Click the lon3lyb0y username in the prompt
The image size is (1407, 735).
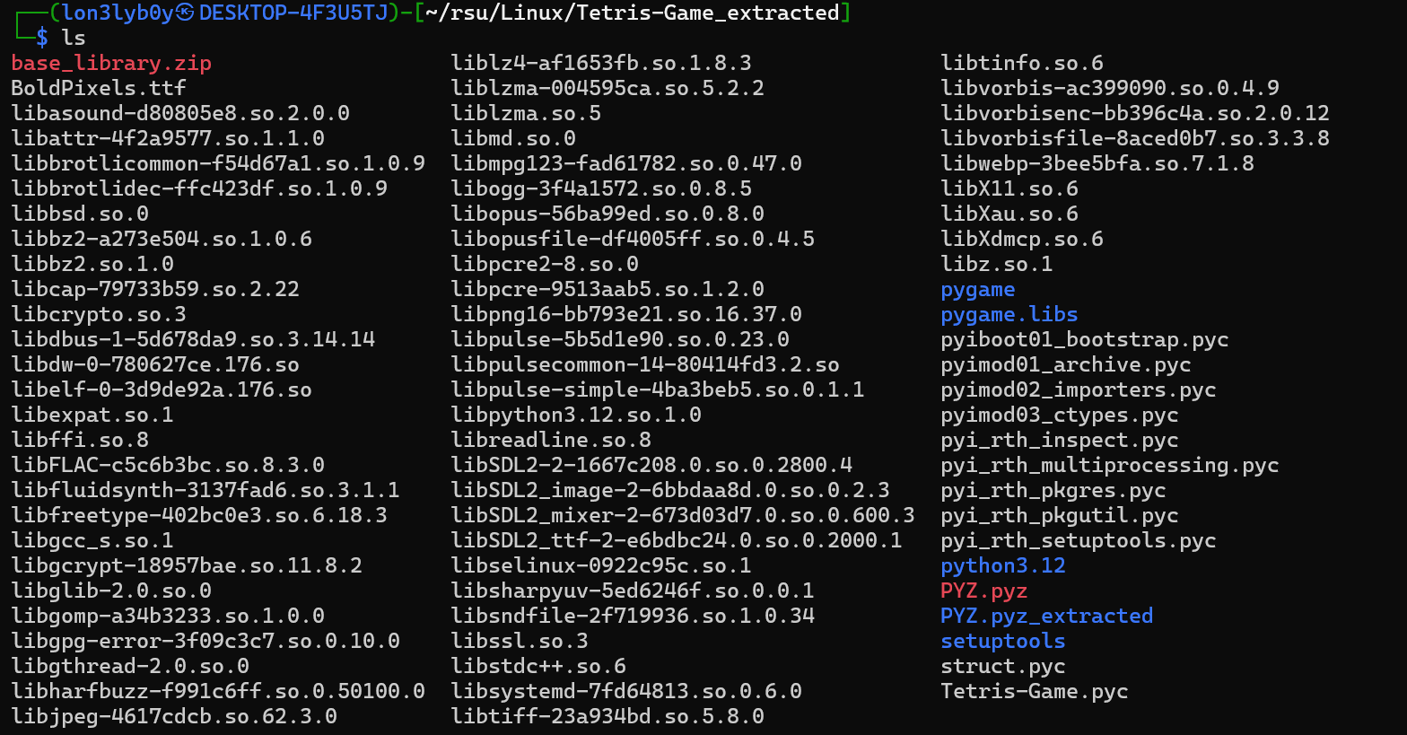(x=118, y=13)
